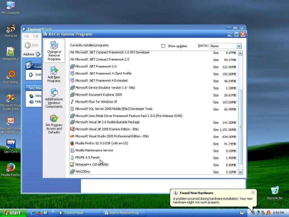Select .NET Compact Framework 1.0 SP3 Developer
This screenshot has width=289, height=217.
point(154,53)
